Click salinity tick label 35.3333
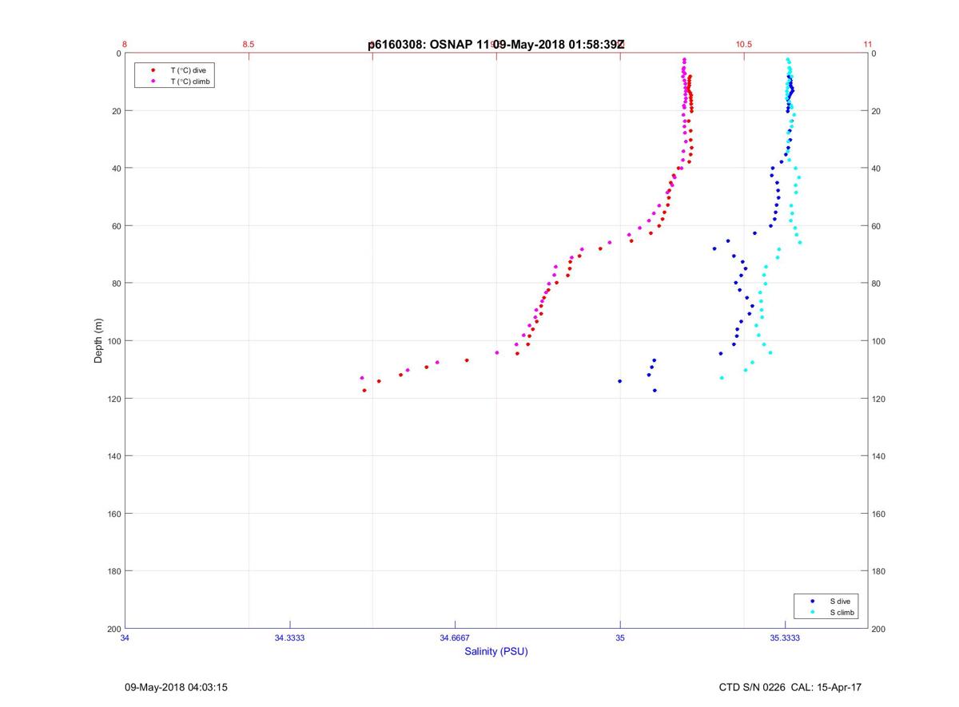The height and width of the screenshot is (707, 959). pyautogui.click(x=785, y=637)
